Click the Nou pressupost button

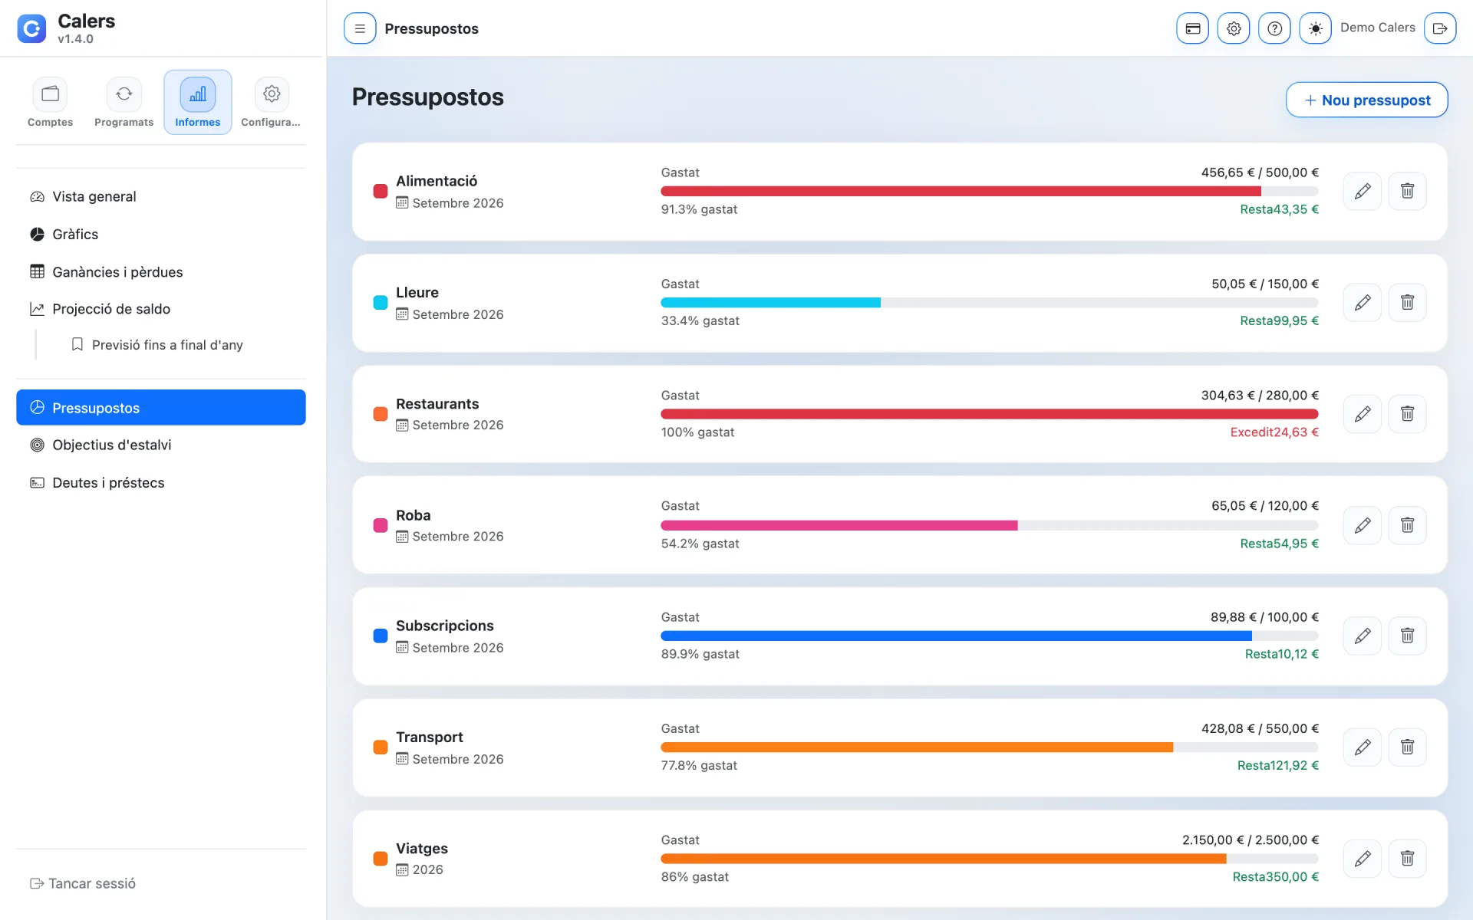(1366, 100)
